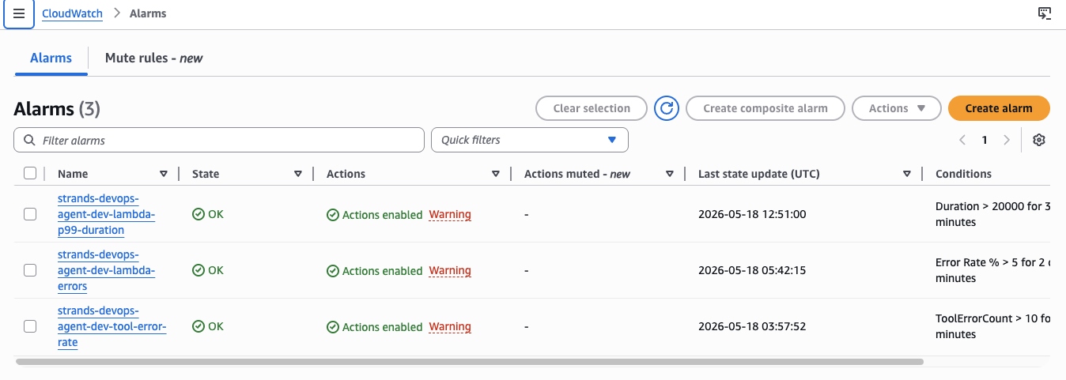Click page number 1 in pagination
This screenshot has width=1066, height=380.
pos(985,140)
